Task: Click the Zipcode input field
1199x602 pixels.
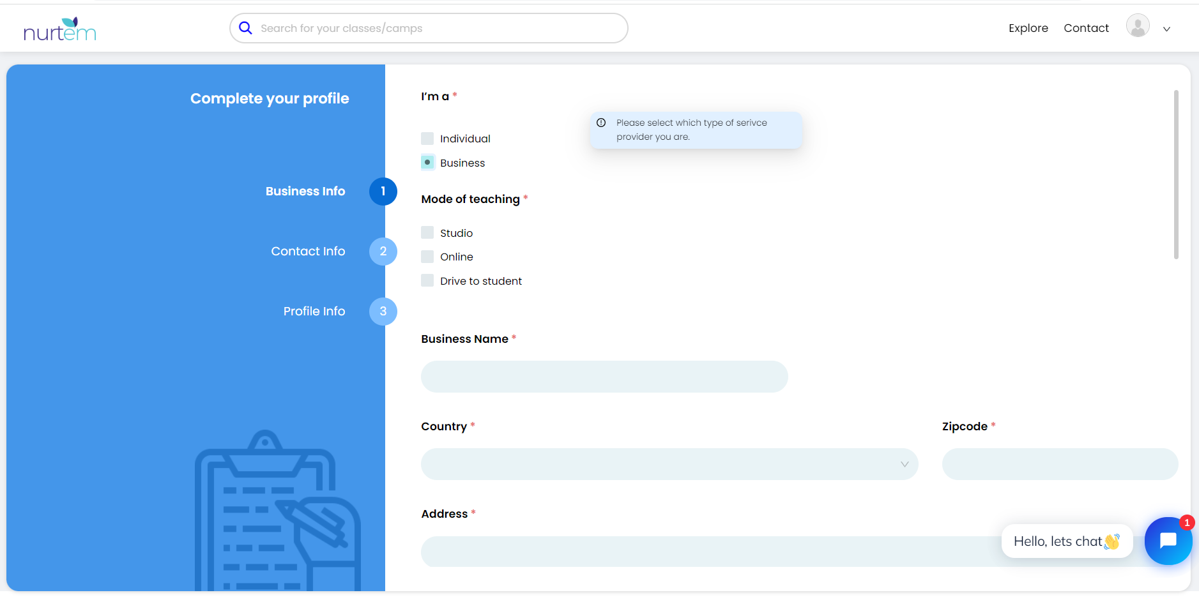Action: click(x=1059, y=464)
